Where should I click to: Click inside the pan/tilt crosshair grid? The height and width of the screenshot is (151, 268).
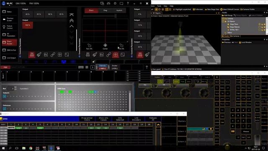[105, 31]
